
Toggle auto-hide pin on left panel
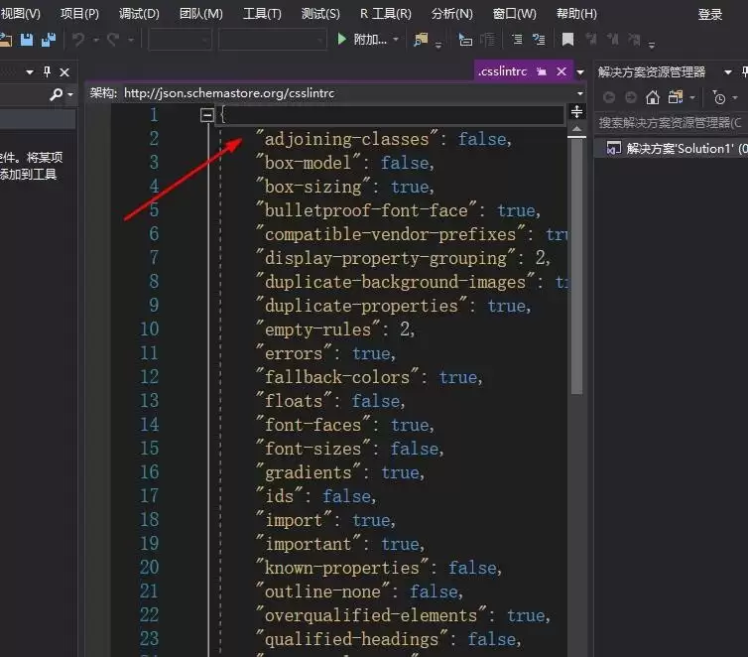(47, 72)
